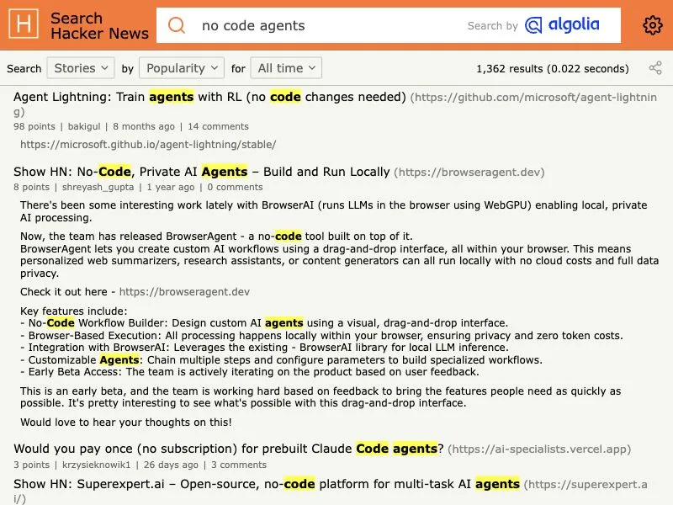The height and width of the screenshot is (505, 673).
Task: Open krzysieknowik1's user profile
Action: click(96, 465)
